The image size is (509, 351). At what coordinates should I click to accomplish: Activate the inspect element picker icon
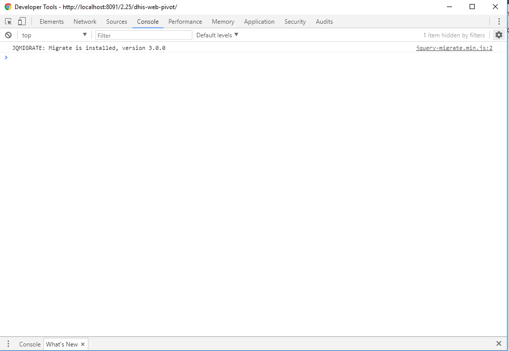pyautogui.click(x=9, y=22)
